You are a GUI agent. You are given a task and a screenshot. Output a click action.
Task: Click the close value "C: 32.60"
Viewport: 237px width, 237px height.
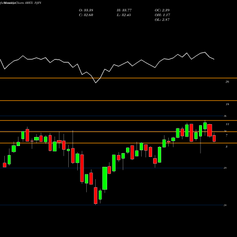[x=86, y=15]
